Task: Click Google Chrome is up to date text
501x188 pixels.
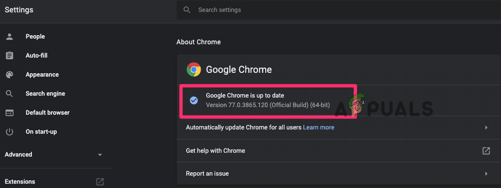Action: [245, 96]
